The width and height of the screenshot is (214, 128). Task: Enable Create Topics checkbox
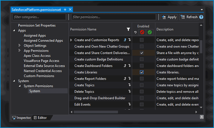click(142, 85)
